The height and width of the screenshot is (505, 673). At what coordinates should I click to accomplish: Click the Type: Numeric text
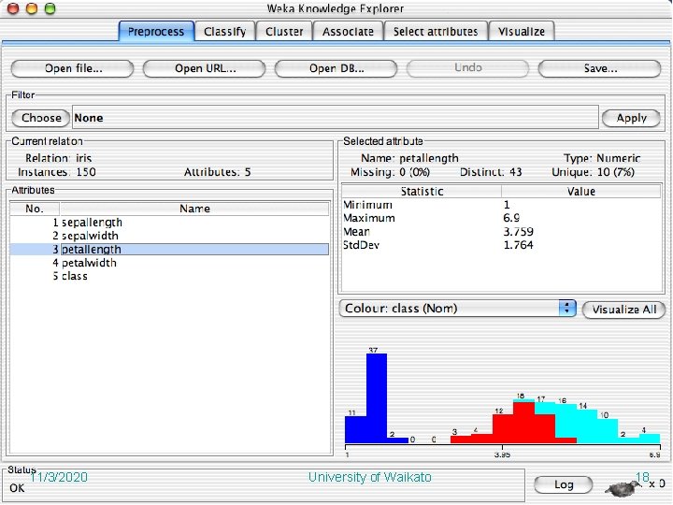(x=602, y=158)
